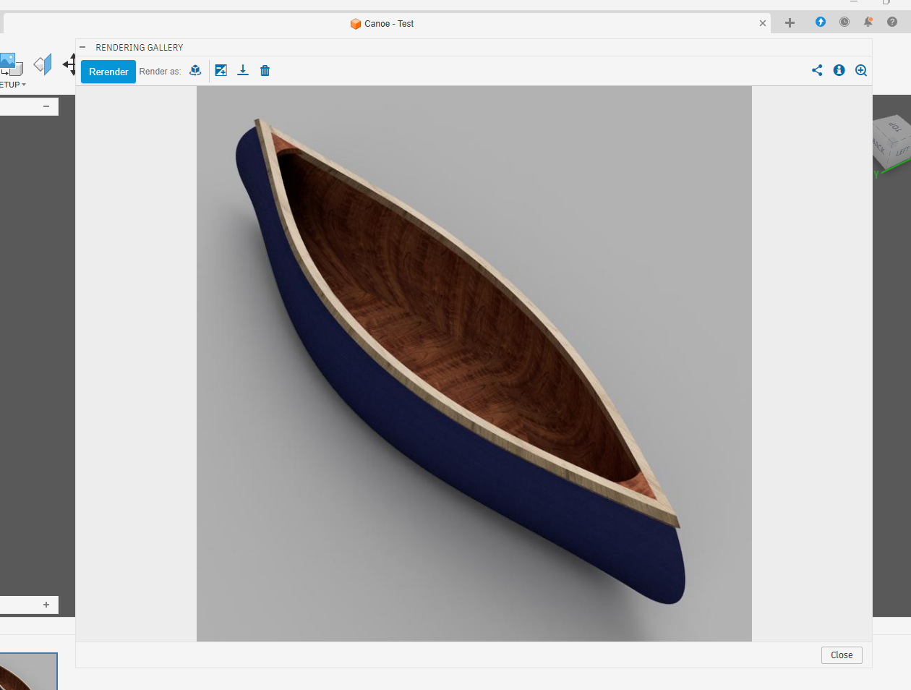Click the Rerender button
Viewport: 911px width, 690px height.
coord(108,72)
